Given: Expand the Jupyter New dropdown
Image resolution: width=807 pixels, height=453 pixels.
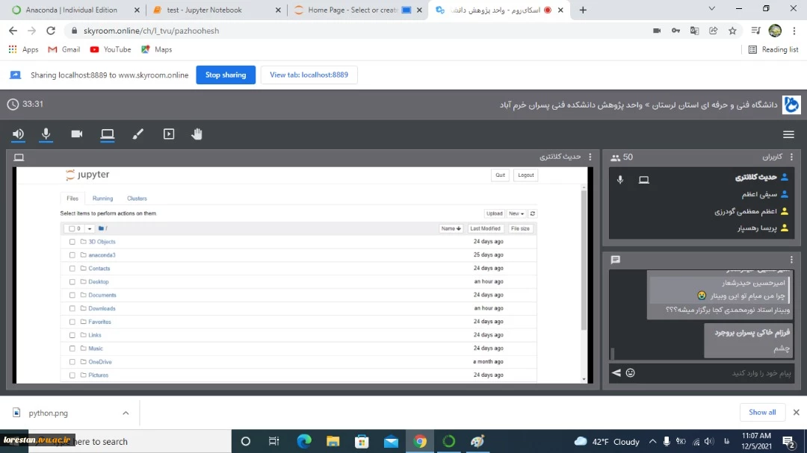Looking at the screenshot, I should pyautogui.click(x=516, y=213).
